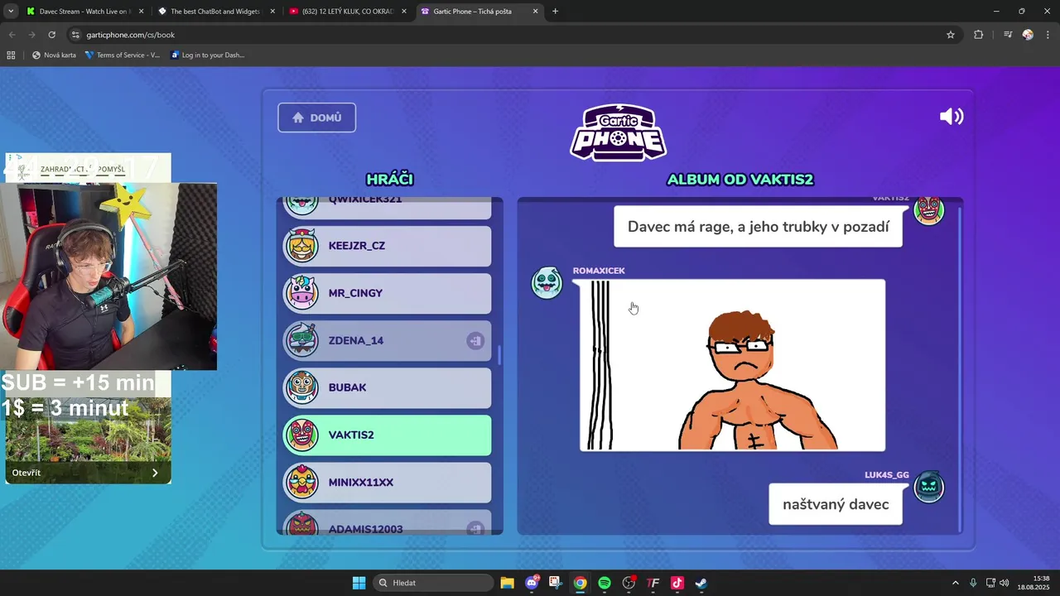Open Steam from the taskbar
Image resolution: width=1060 pixels, height=596 pixels.
pyautogui.click(x=701, y=583)
